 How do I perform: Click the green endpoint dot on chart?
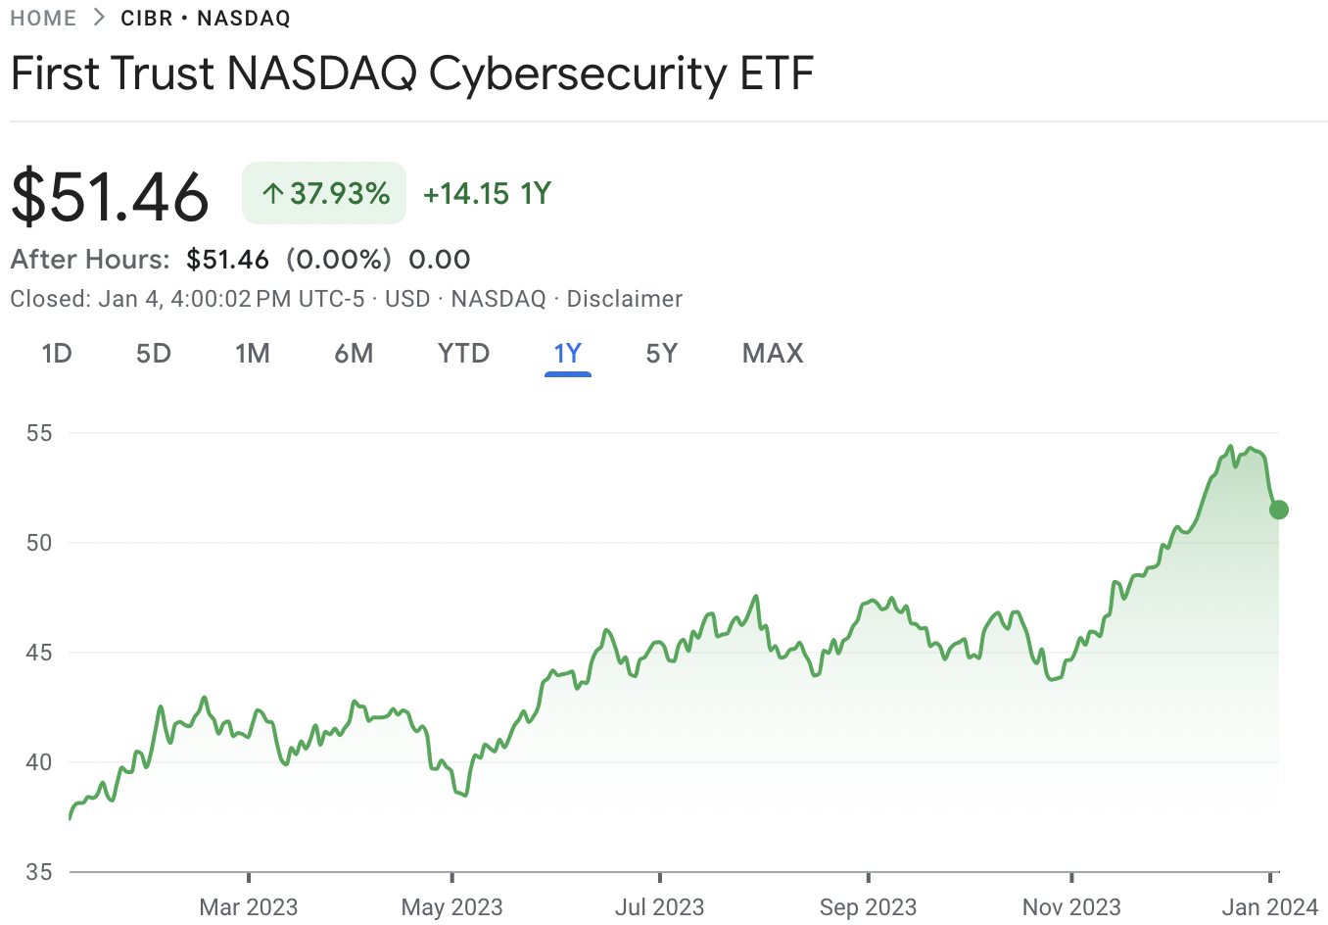click(1278, 510)
